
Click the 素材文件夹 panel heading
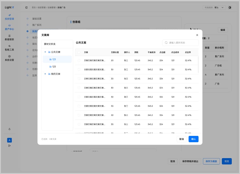click(x=50, y=44)
